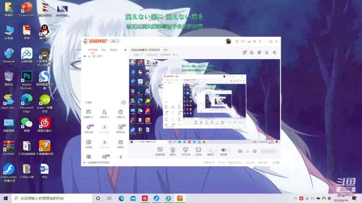Click the category tag with pencil icon
362x203 pixels.
138,55
